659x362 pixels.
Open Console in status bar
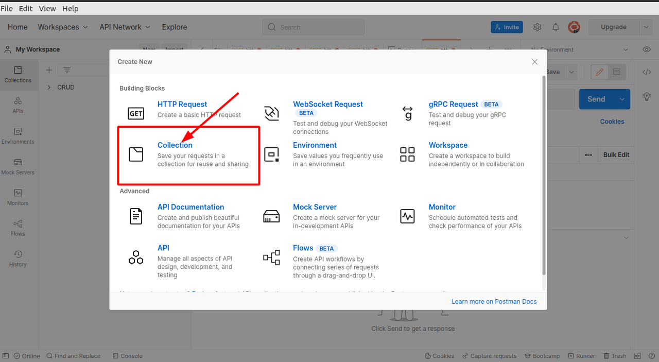coord(127,356)
